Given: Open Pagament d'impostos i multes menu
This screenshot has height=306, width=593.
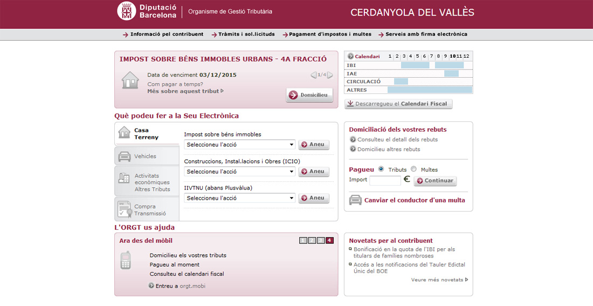Looking at the screenshot, I should tap(327, 34).
